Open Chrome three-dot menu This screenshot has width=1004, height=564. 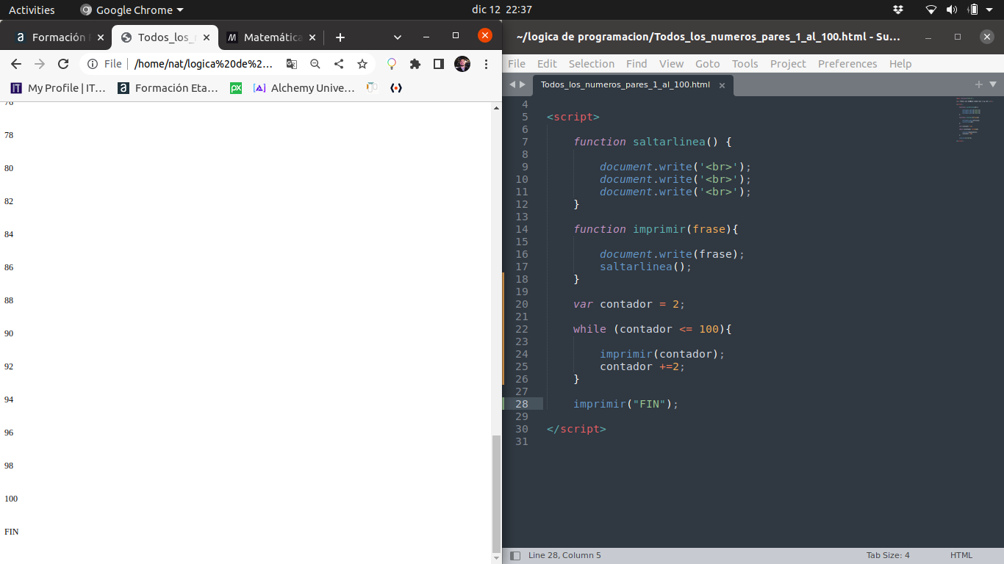pos(486,64)
